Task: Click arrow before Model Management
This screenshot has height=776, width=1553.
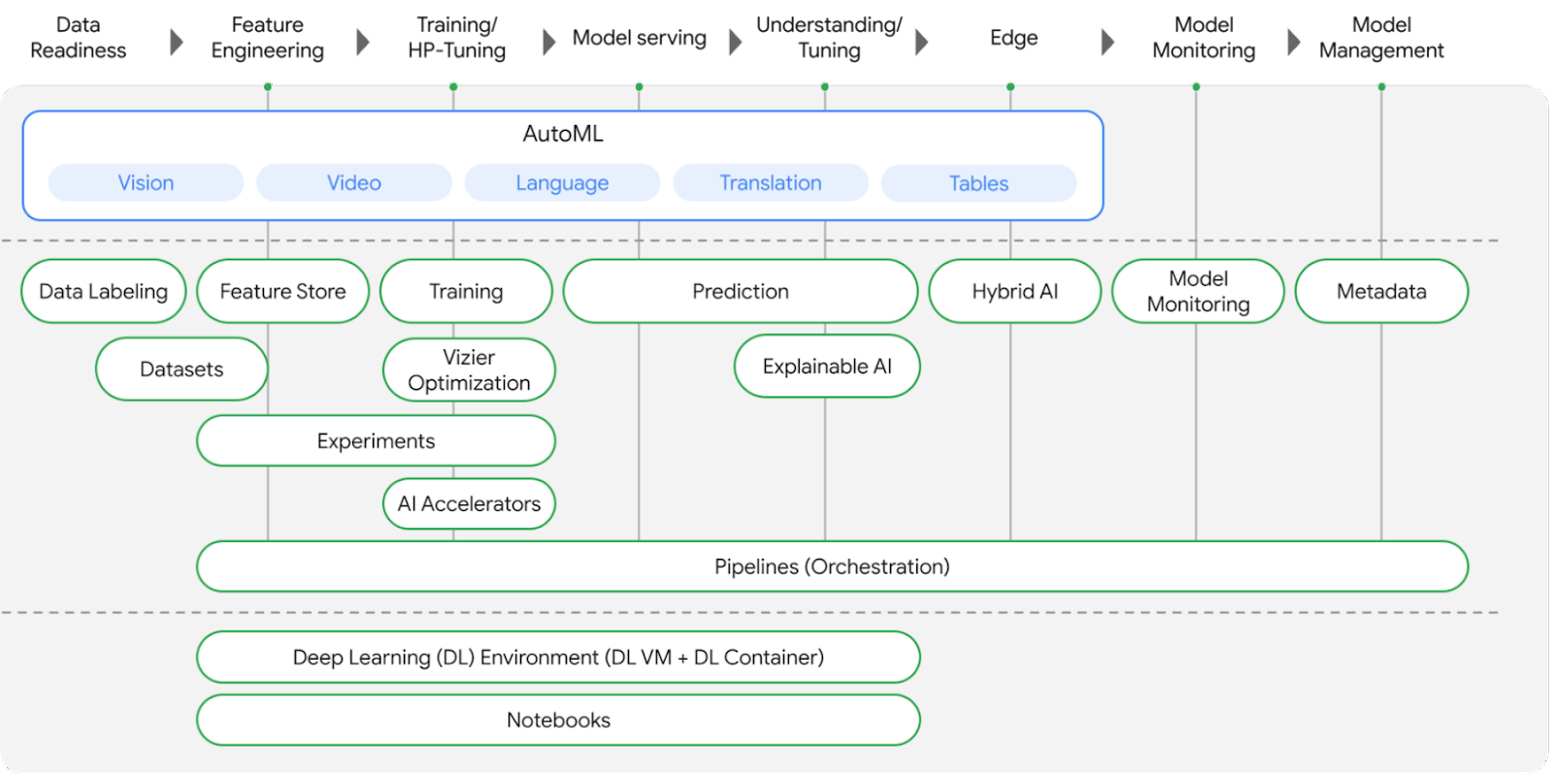Action: pyautogui.click(x=1294, y=42)
